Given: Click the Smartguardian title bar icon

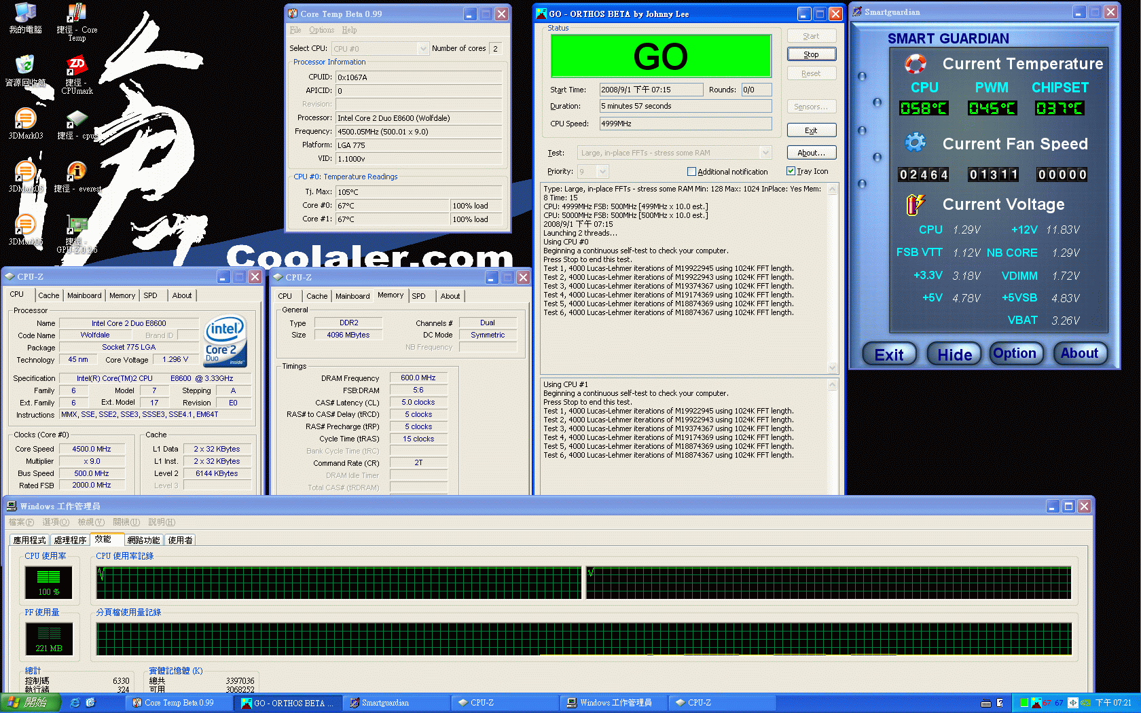Looking at the screenshot, I should point(857,12).
